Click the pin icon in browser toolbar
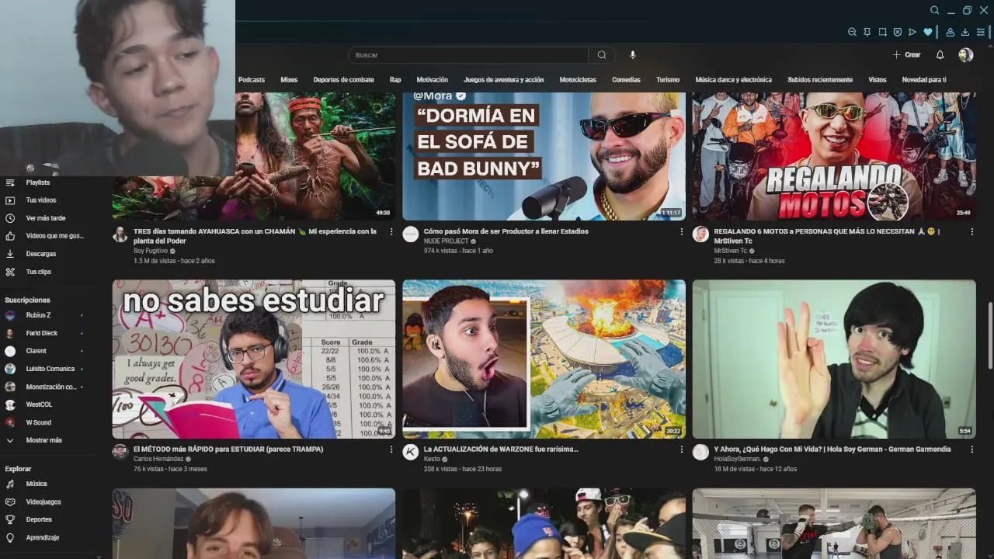This screenshot has width=994, height=559. pyautogui.click(x=867, y=32)
